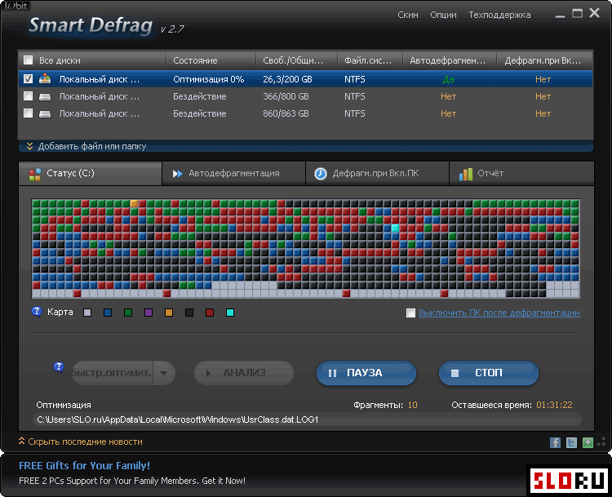Maximize the Smart Defrag window

point(577,13)
